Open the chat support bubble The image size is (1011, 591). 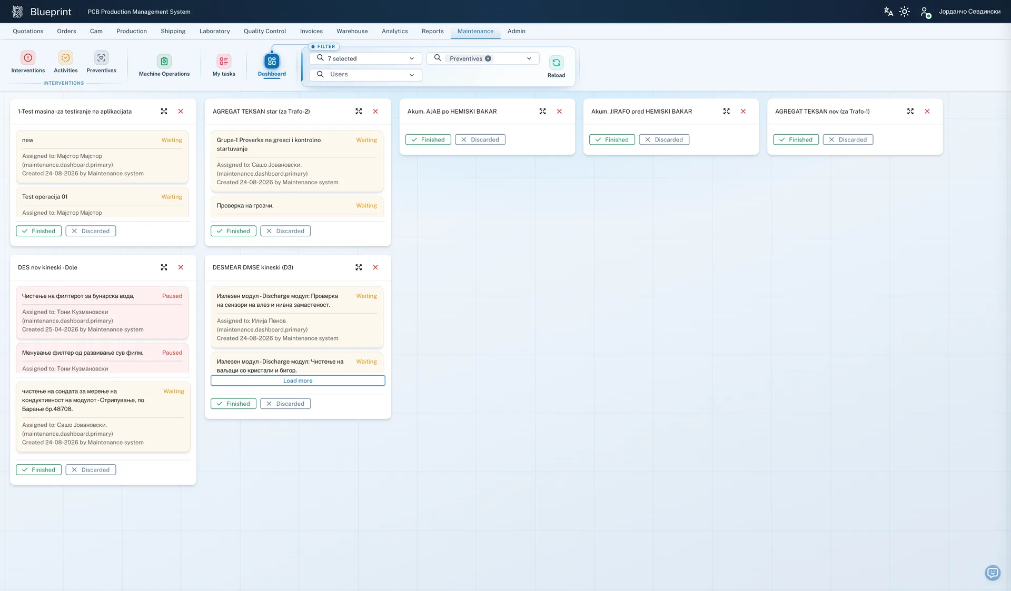click(993, 573)
